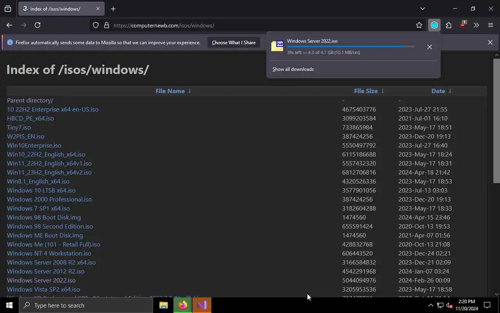Click the uBlock Origin extension icon
Screen dimensions: 500x313
(x=463, y=25)
